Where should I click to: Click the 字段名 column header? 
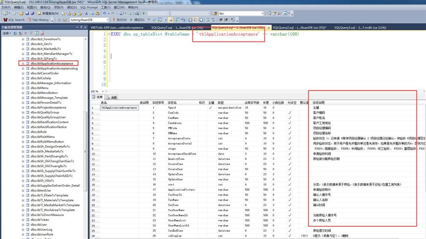(x=172, y=103)
